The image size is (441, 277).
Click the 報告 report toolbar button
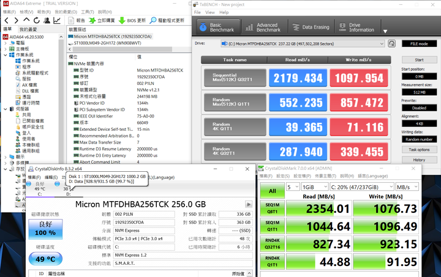tap(77, 21)
